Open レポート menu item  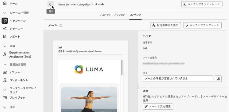(x=15, y=37)
